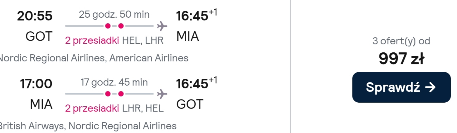Click the MIA return departure airport code
This screenshot has height=133, width=457.
[41, 104]
